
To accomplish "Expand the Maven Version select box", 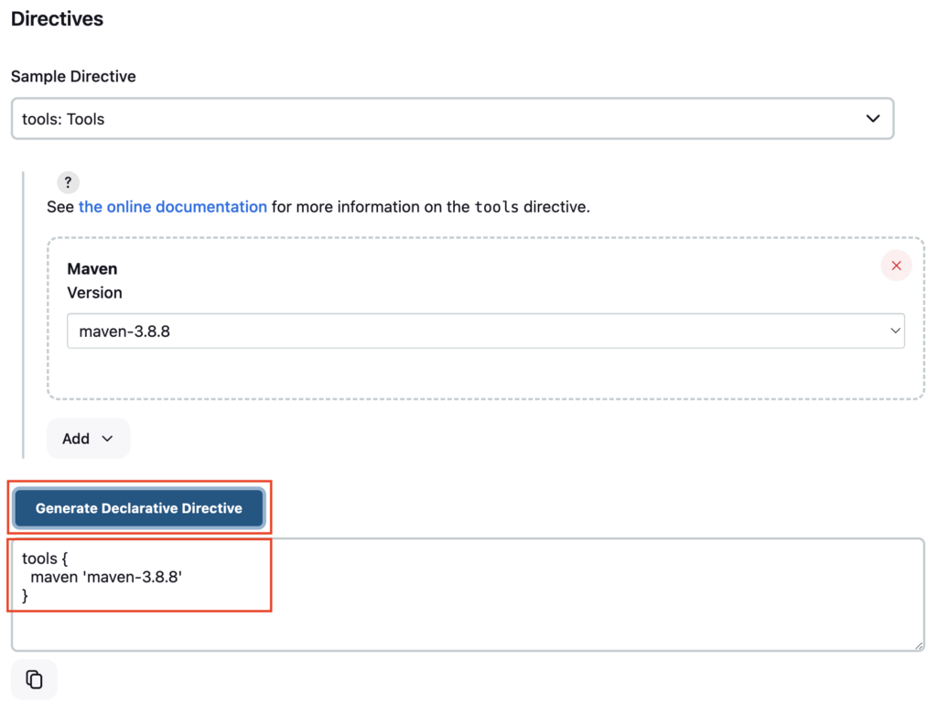I will (485, 331).
